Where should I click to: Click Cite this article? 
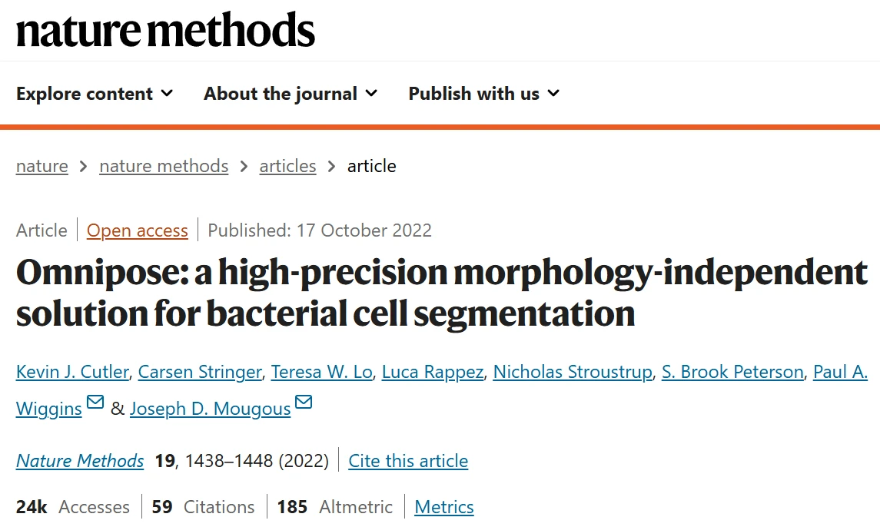[408, 461]
